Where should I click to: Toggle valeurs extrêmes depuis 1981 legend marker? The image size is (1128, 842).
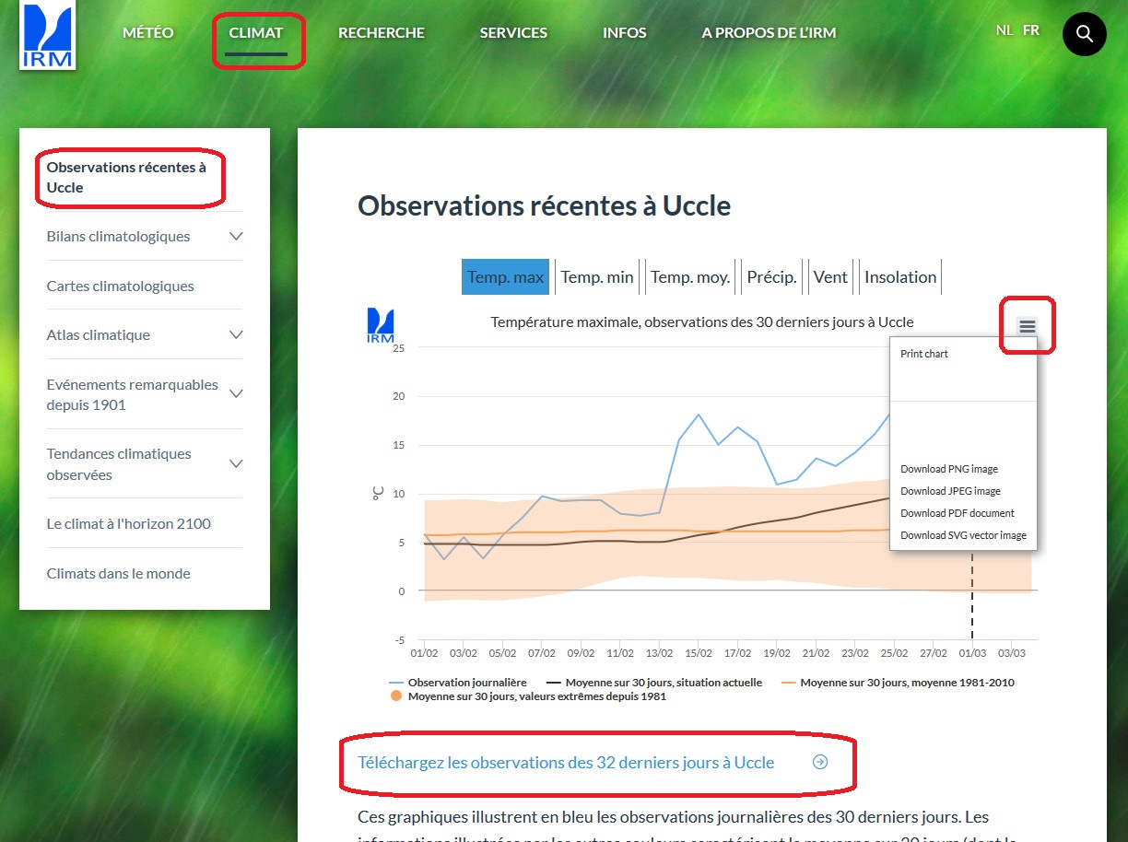396,696
